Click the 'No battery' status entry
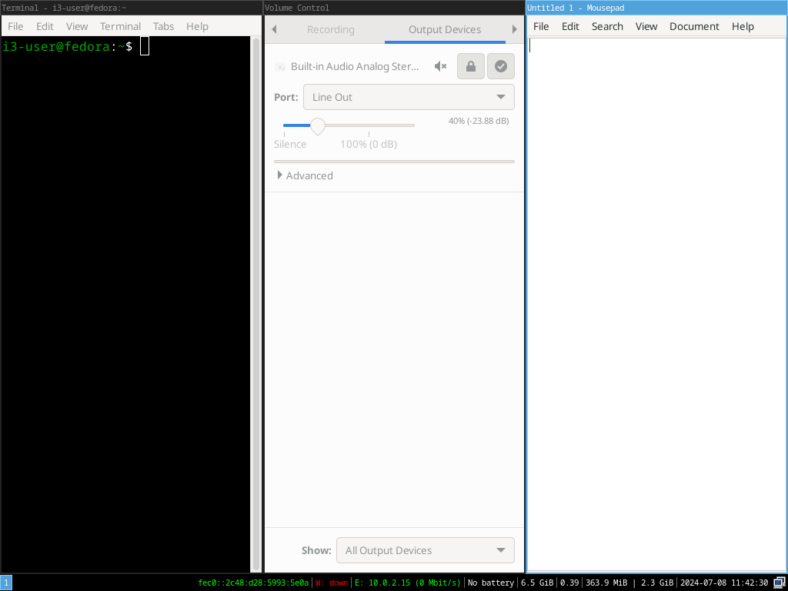The image size is (788, 591). tap(490, 583)
